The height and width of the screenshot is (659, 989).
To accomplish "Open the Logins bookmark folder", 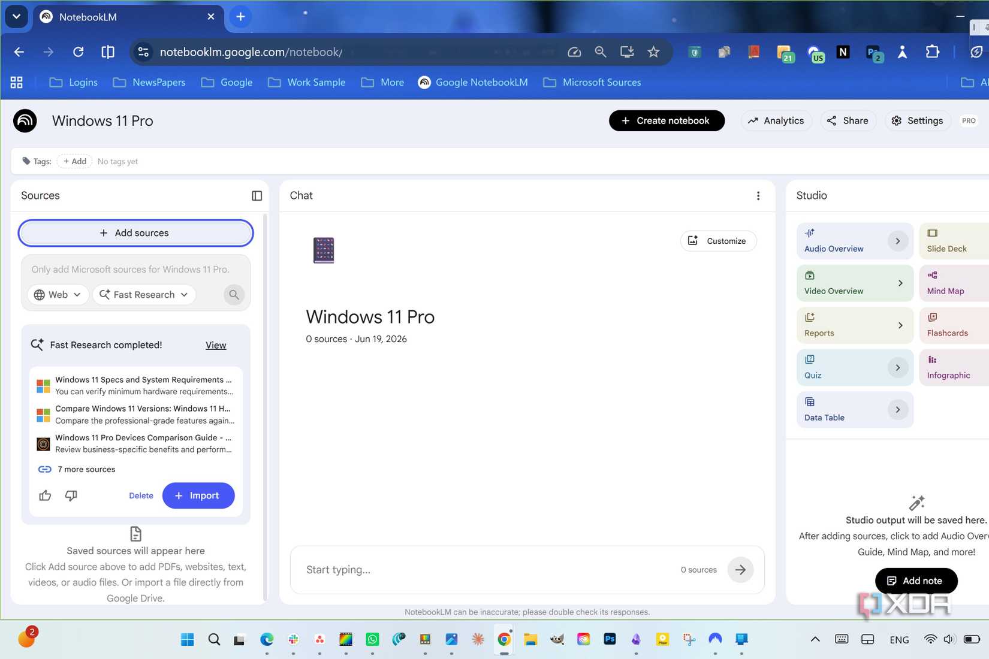I will point(73,83).
